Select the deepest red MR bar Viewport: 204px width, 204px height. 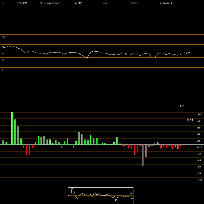pyautogui.click(x=143, y=155)
